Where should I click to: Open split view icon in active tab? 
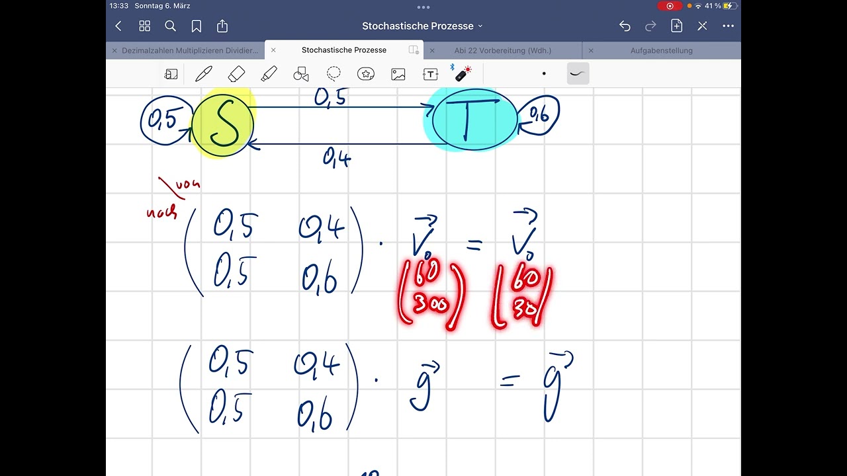click(414, 50)
